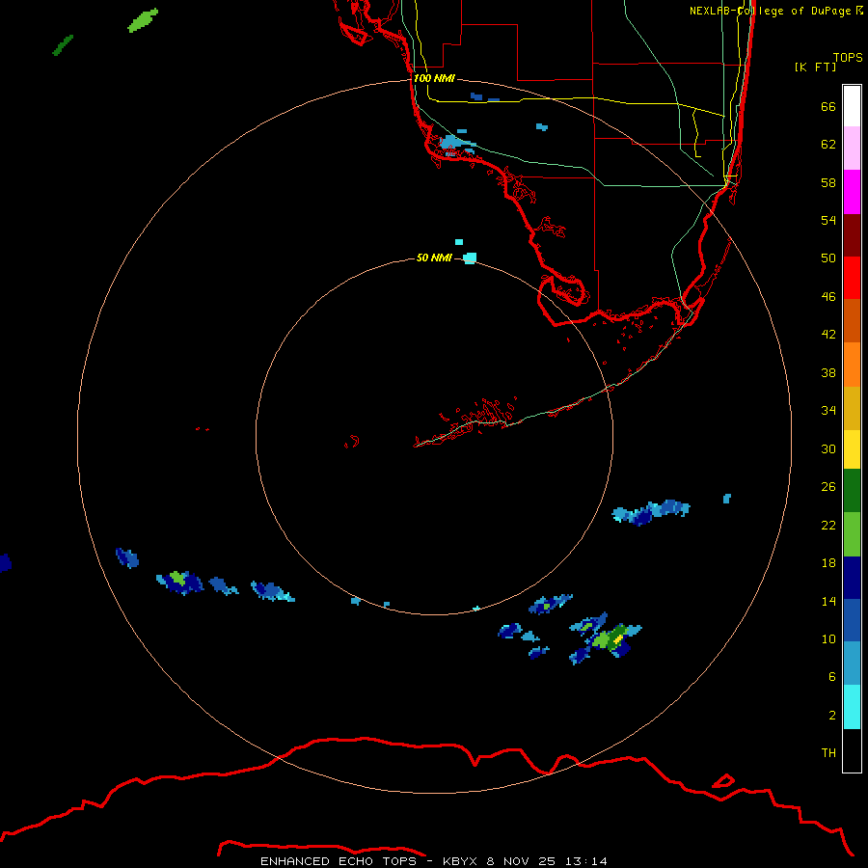Click the medium blue legend swatch
868x868 pixels.
(x=852, y=620)
